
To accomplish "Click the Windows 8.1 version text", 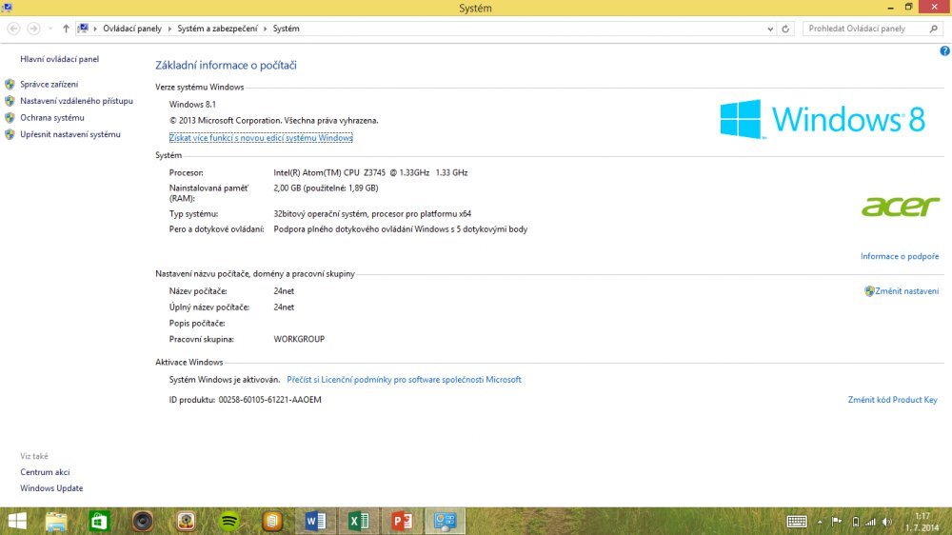I will (x=192, y=105).
